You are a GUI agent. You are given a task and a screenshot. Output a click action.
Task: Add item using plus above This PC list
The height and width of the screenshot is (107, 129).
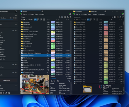click(x=16, y=30)
